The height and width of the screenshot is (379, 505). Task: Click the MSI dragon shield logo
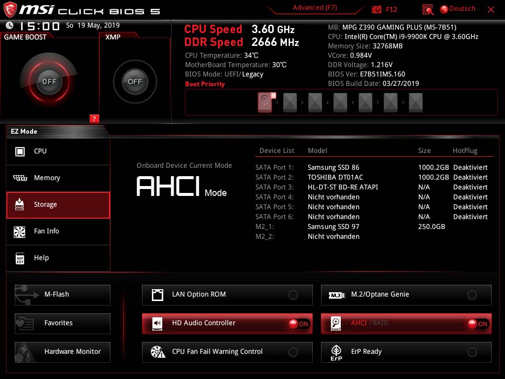10,9
